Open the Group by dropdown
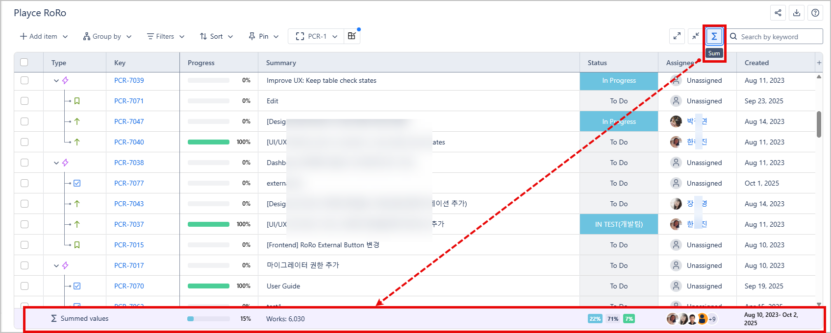831x333 pixels. pos(107,36)
